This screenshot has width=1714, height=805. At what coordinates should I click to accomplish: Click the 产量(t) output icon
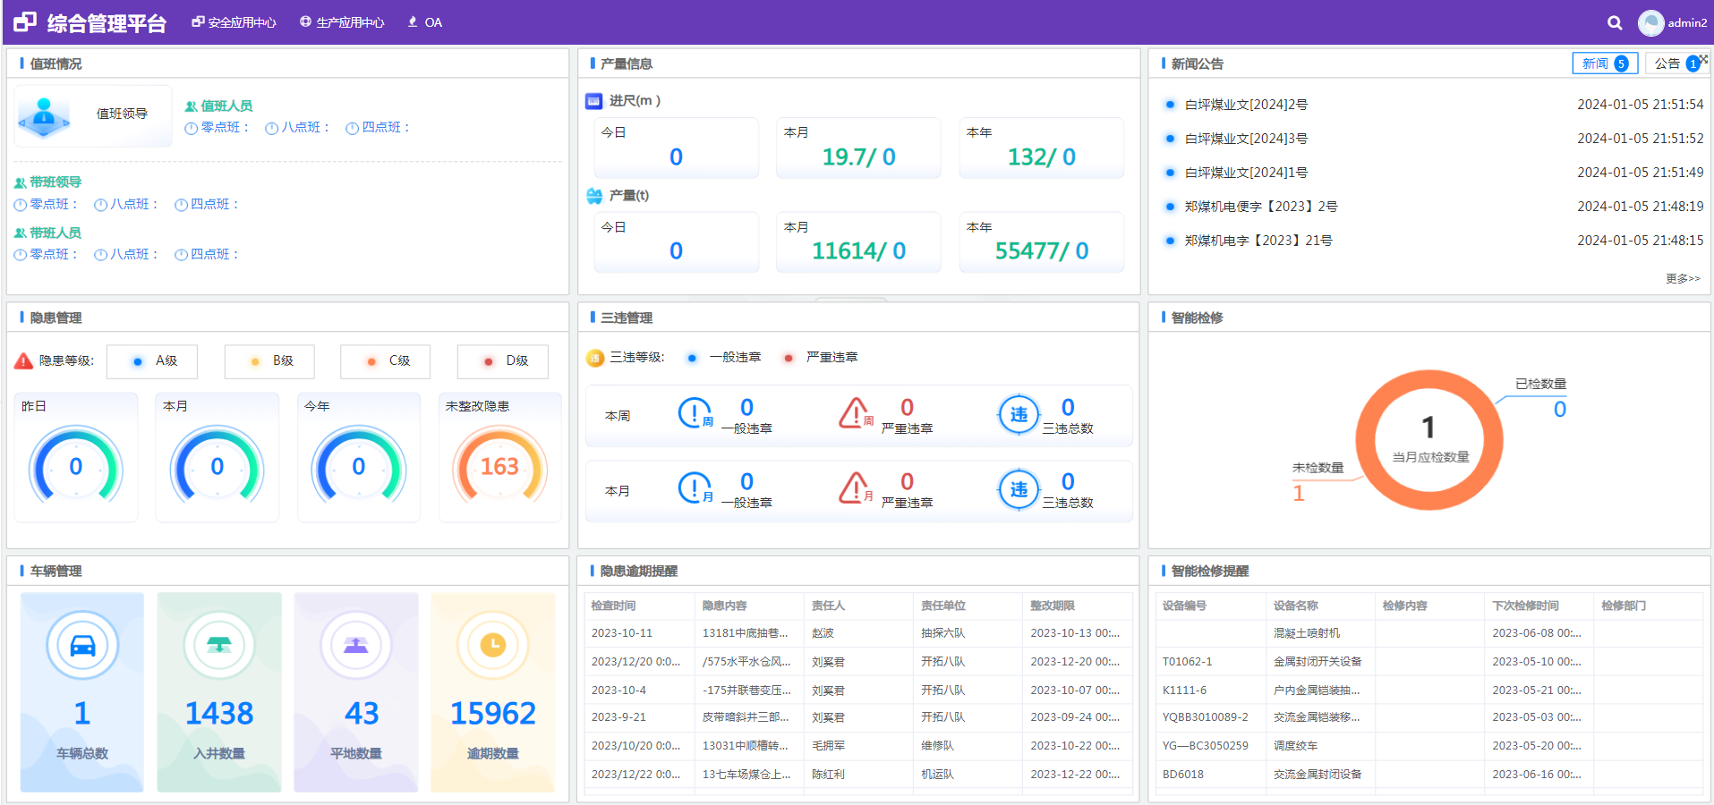pyautogui.click(x=593, y=196)
